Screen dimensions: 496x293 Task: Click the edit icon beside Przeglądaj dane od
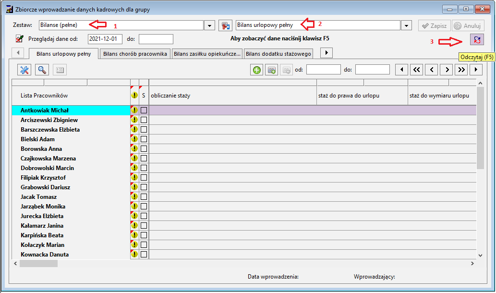coord(20,38)
